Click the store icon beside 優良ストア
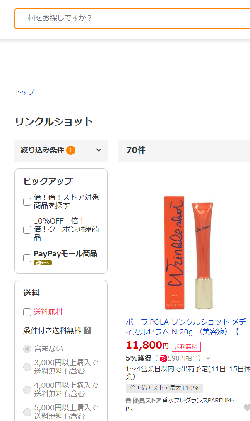 [x=128, y=401]
